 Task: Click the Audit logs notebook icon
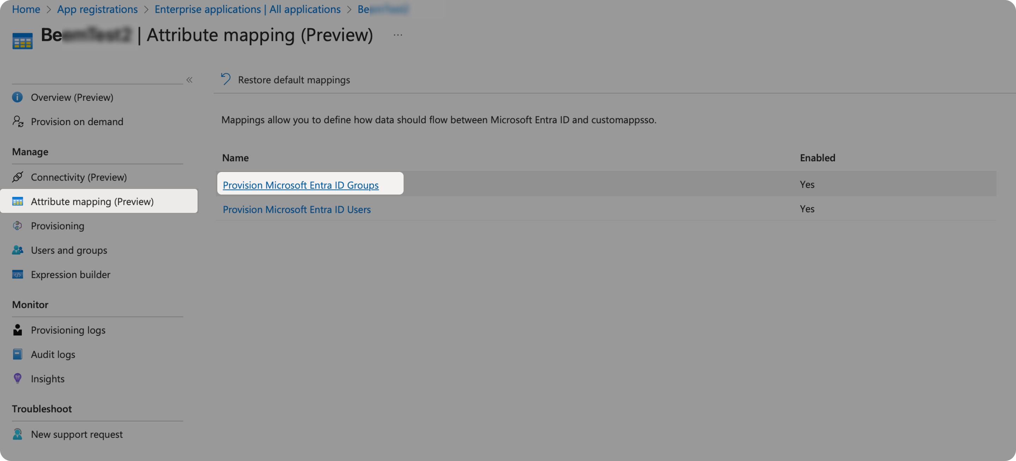click(x=17, y=354)
